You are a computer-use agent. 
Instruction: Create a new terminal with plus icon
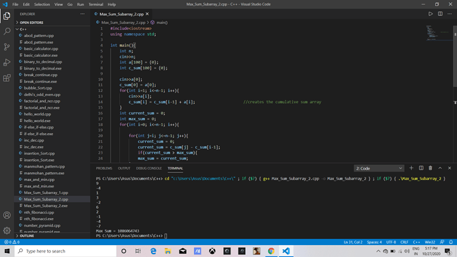coord(411,168)
